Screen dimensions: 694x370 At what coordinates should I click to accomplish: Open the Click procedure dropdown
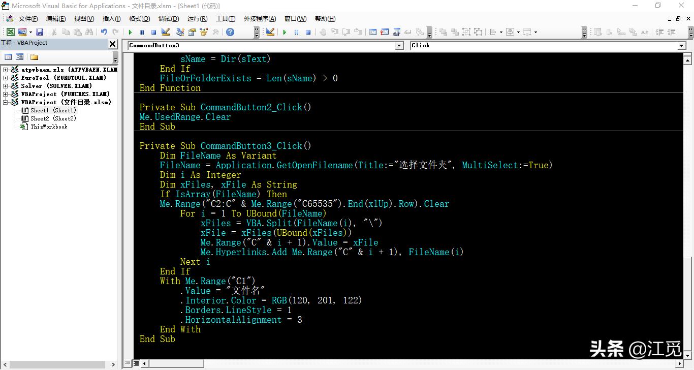point(681,46)
